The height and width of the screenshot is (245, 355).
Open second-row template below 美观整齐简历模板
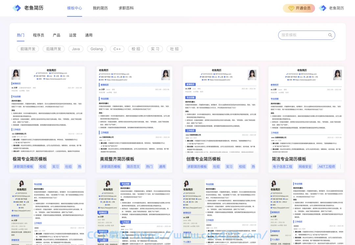(134, 212)
